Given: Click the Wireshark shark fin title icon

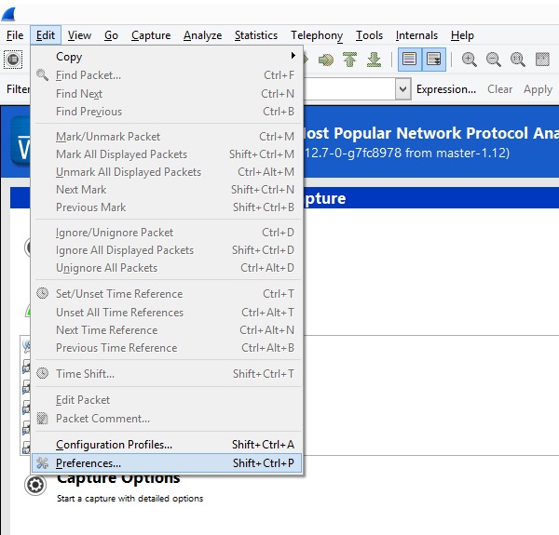Looking at the screenshot, I should (x=8, y=14).
